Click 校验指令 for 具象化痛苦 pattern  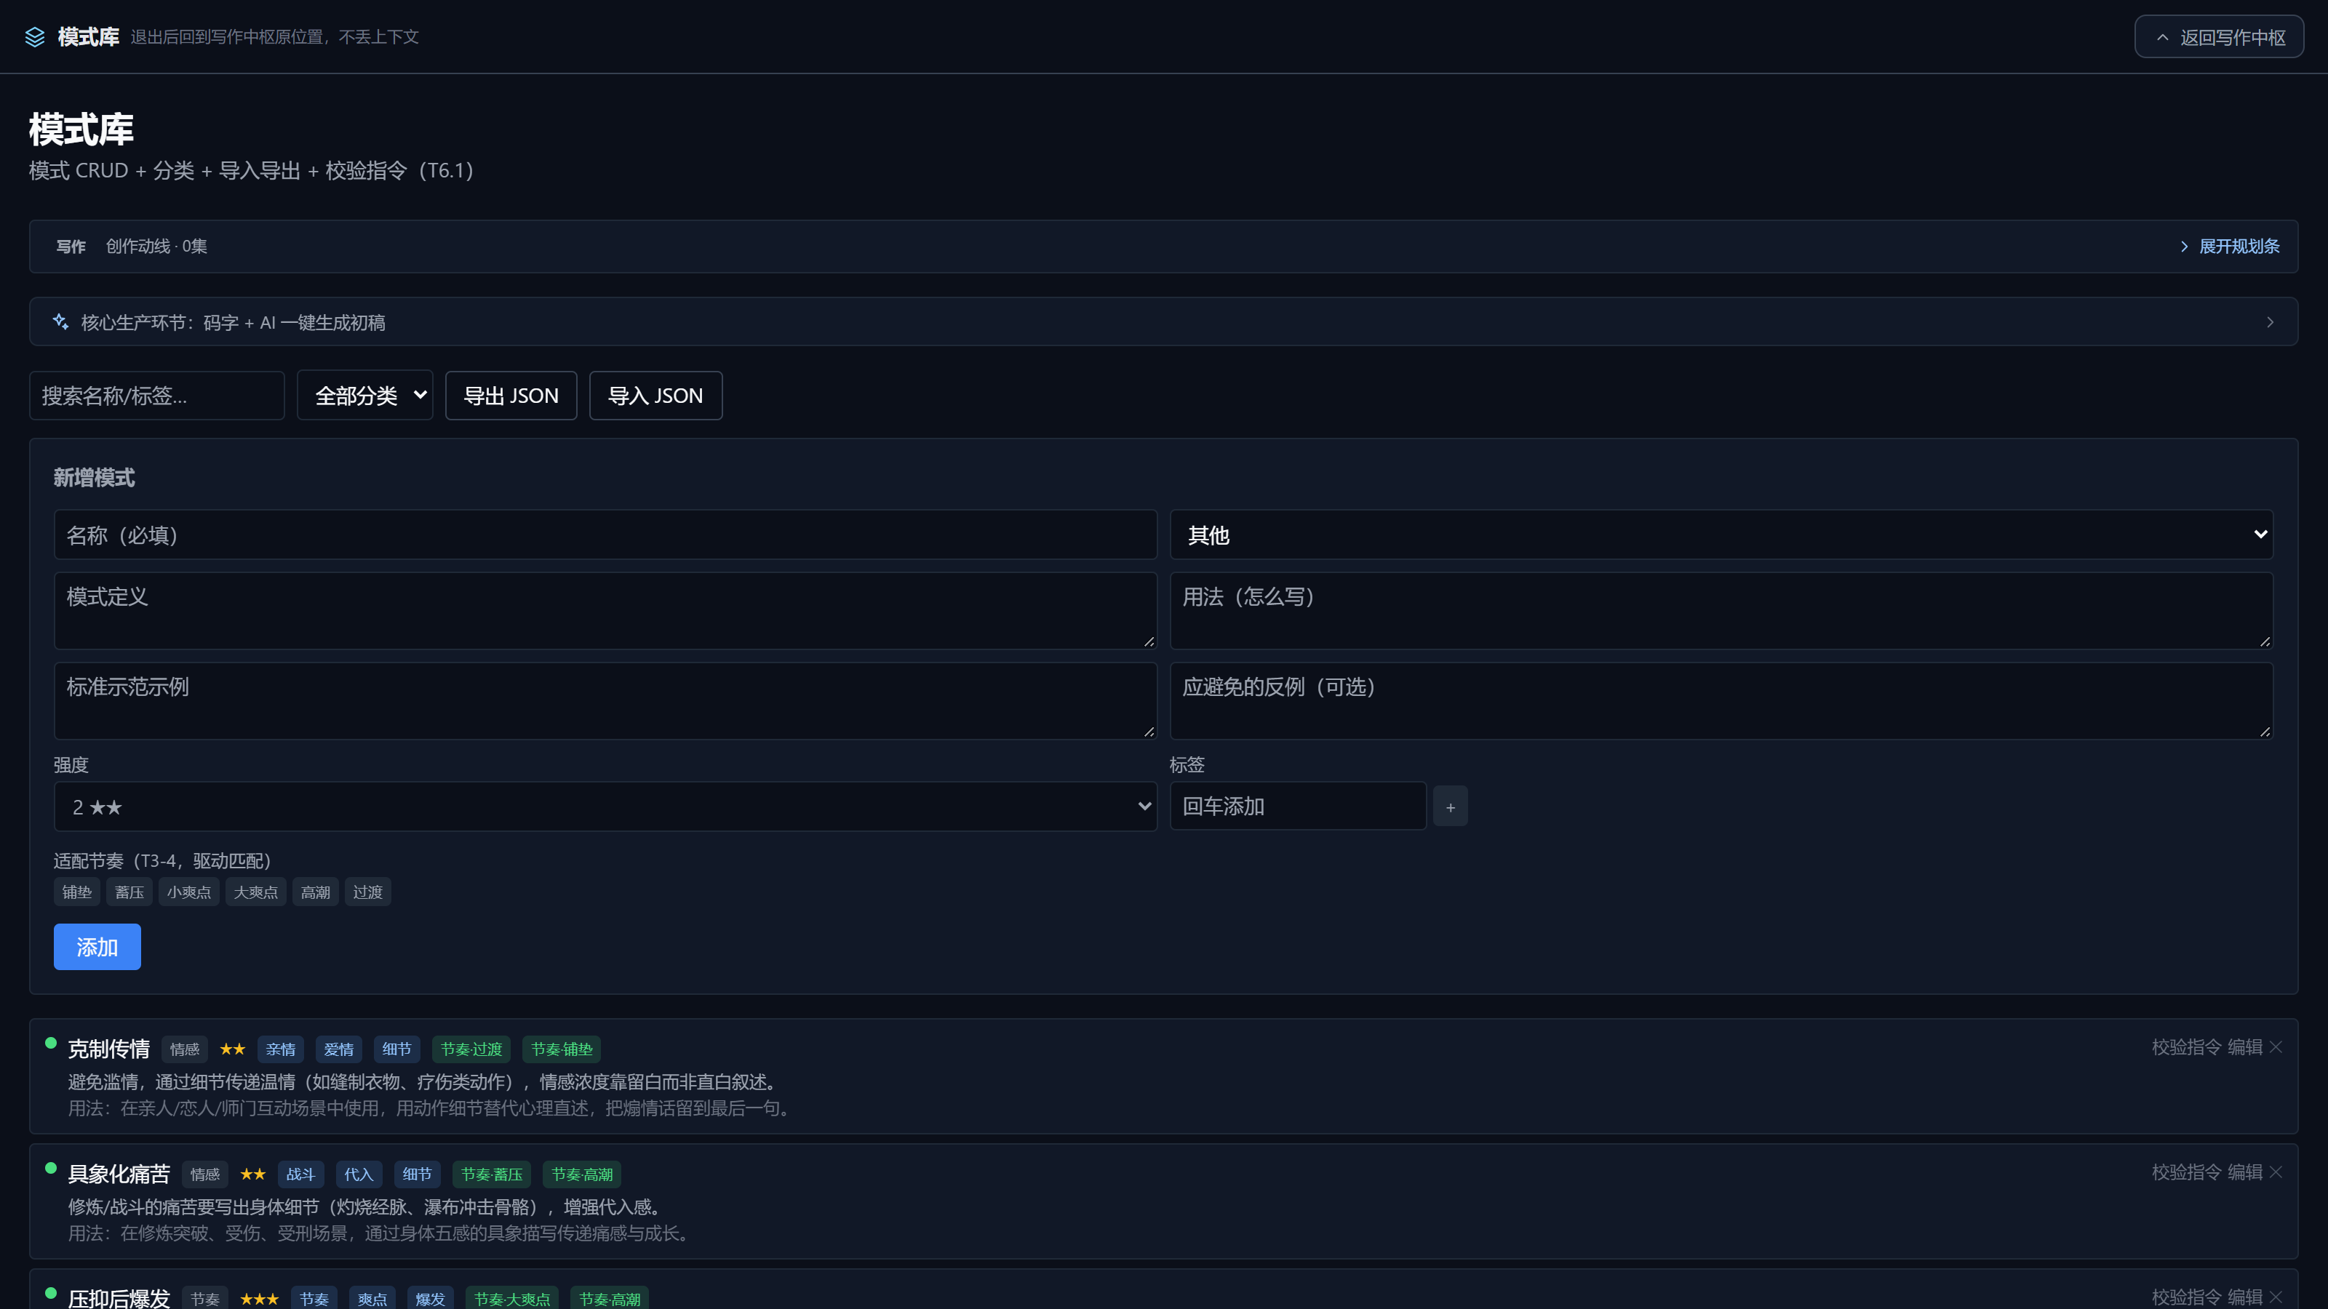2186,1172
